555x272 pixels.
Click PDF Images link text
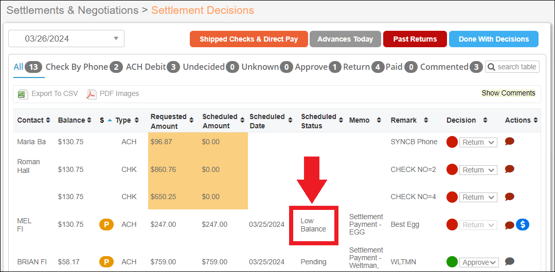coord(119,93)
